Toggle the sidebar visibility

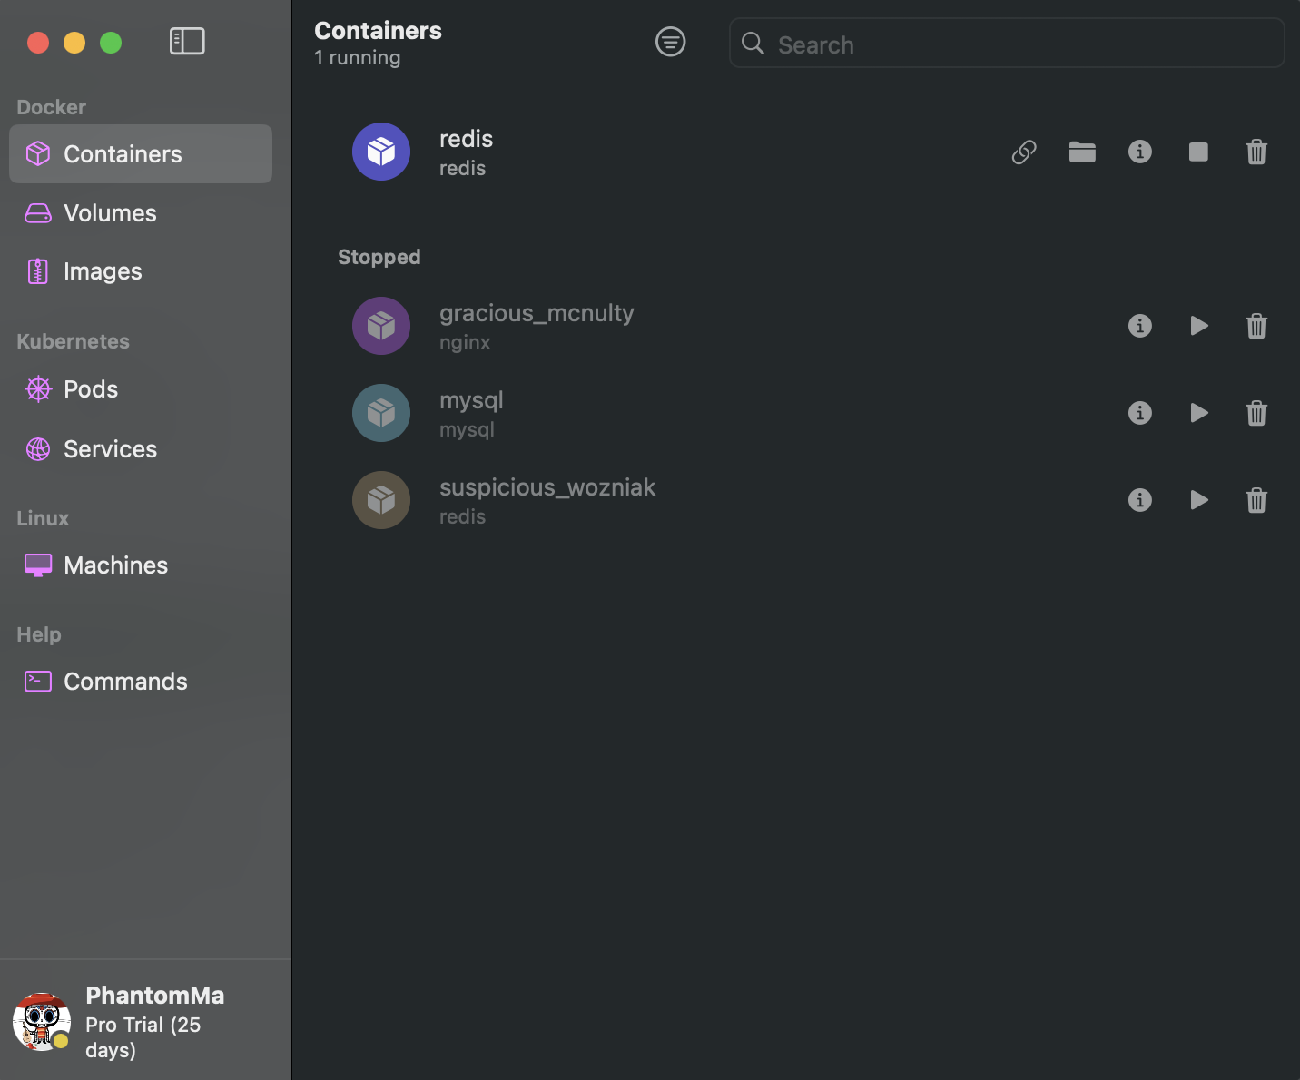pos(187,41)
